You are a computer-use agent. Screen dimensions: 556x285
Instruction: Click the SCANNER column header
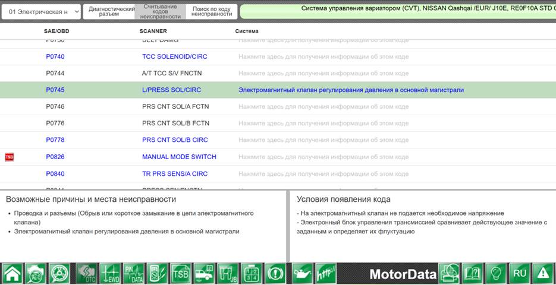pyautogui.click(x=153, y=31)
